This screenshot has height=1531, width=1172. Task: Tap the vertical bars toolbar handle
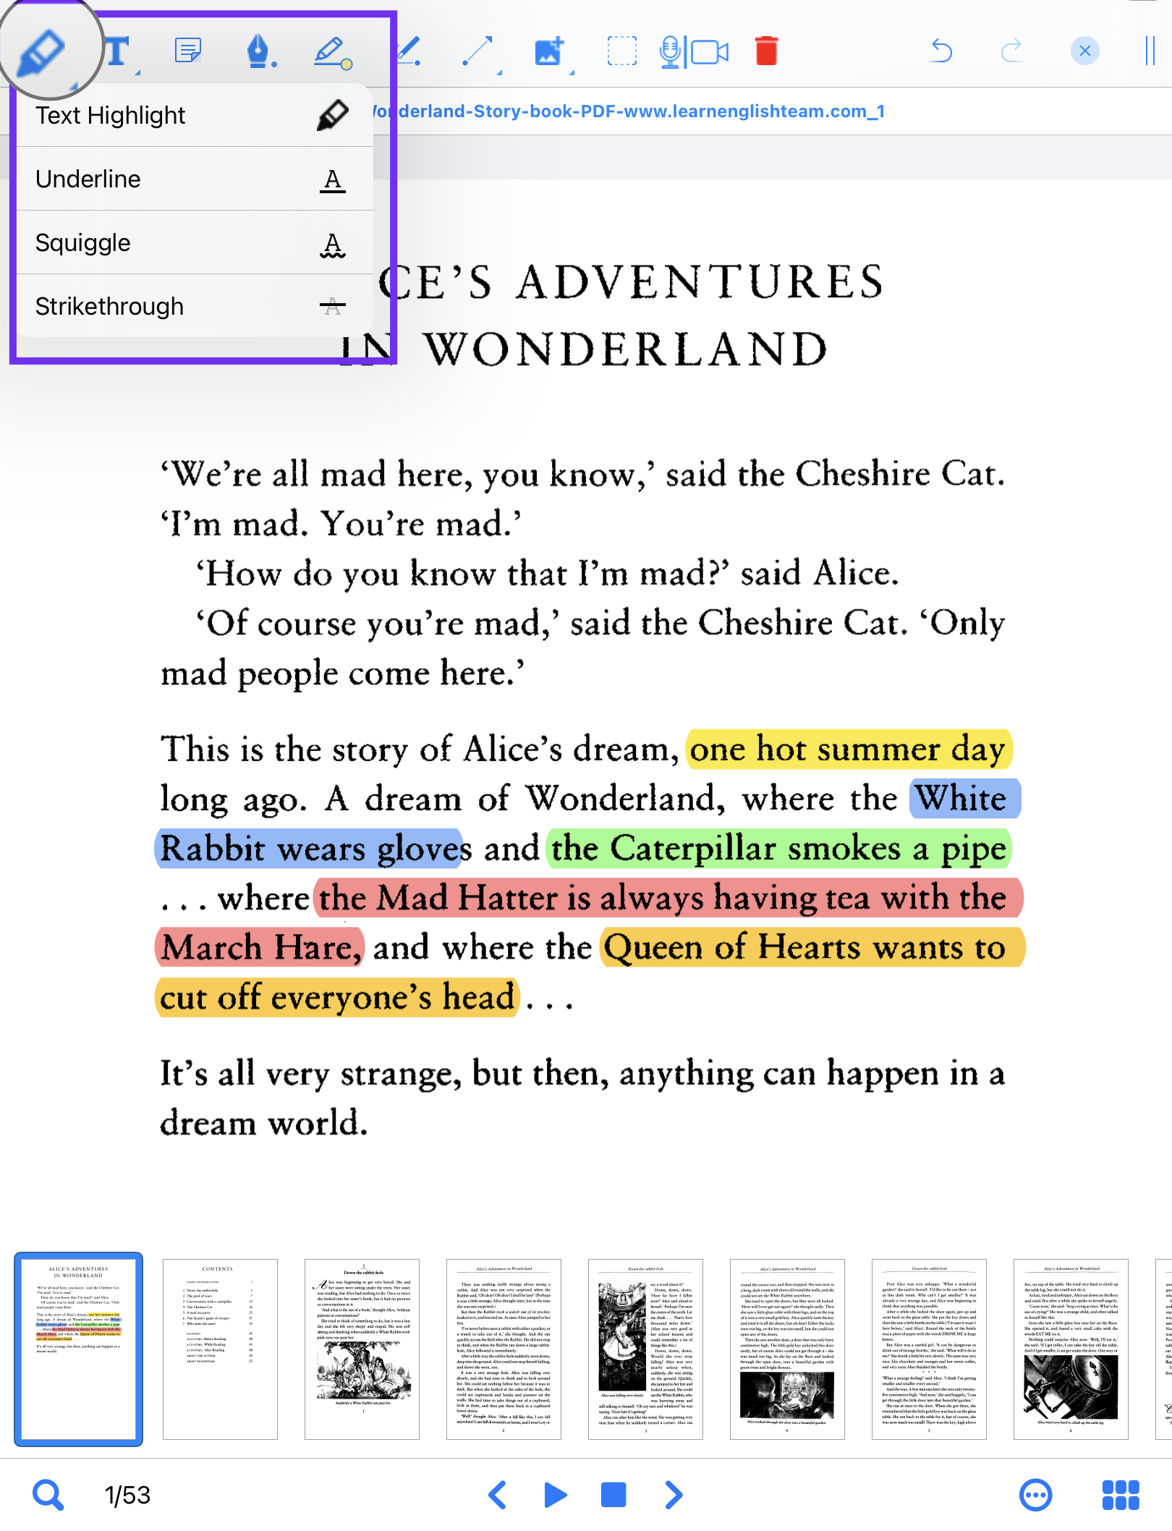coord(1150,51)
